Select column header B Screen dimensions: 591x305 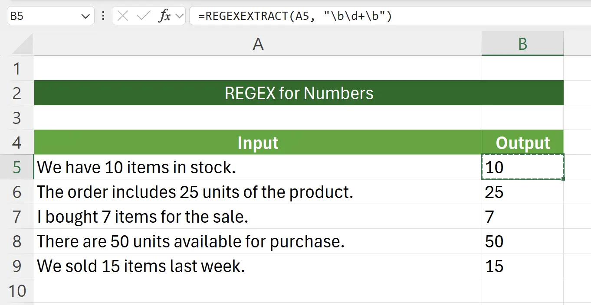point(522,44)
